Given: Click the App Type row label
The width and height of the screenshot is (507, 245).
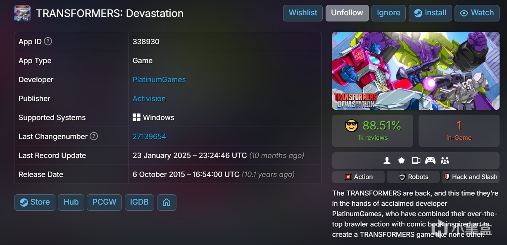Looking at the screenshot, I should 35,61.
